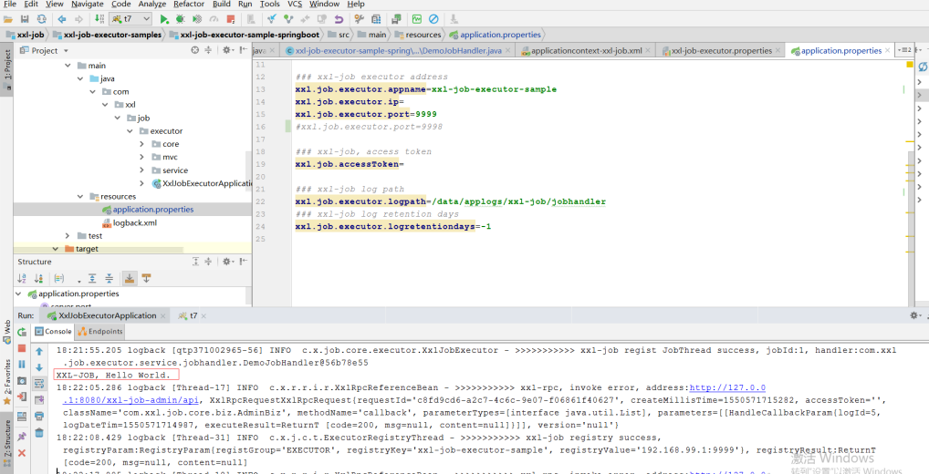Toggle Autoscroll to Source in Structure
The image size is (929, 474).
pos(130,278)
